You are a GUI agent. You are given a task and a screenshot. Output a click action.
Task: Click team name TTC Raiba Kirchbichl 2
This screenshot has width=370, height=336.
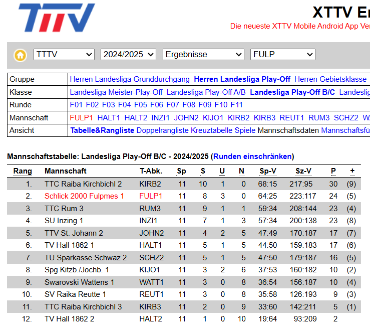tap(83, 184)
